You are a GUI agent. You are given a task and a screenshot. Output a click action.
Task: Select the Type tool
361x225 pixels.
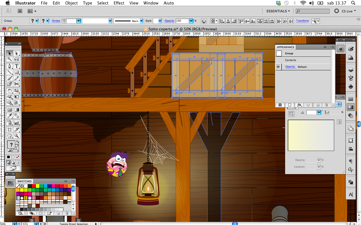pos(17,66)
